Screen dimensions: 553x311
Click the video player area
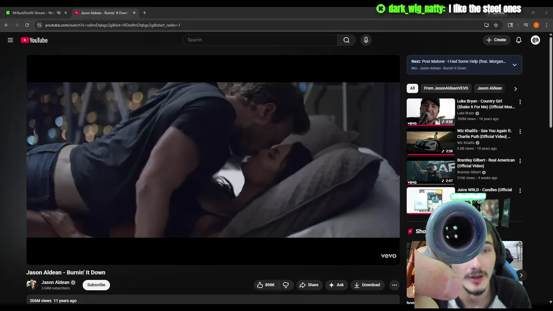[x=213, y=160]
